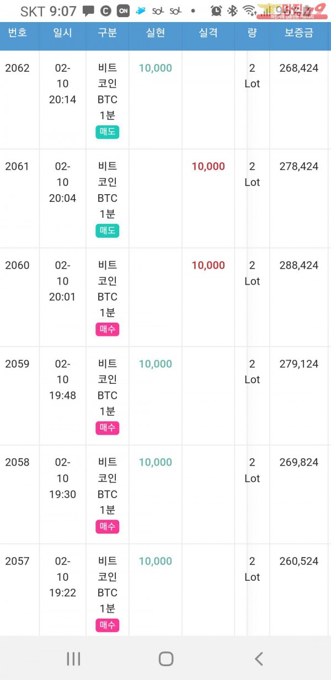The height and width of the screenshot is (680, 331).
Task: Sort by the 실현 column header
Action: [x=156, y=33]
